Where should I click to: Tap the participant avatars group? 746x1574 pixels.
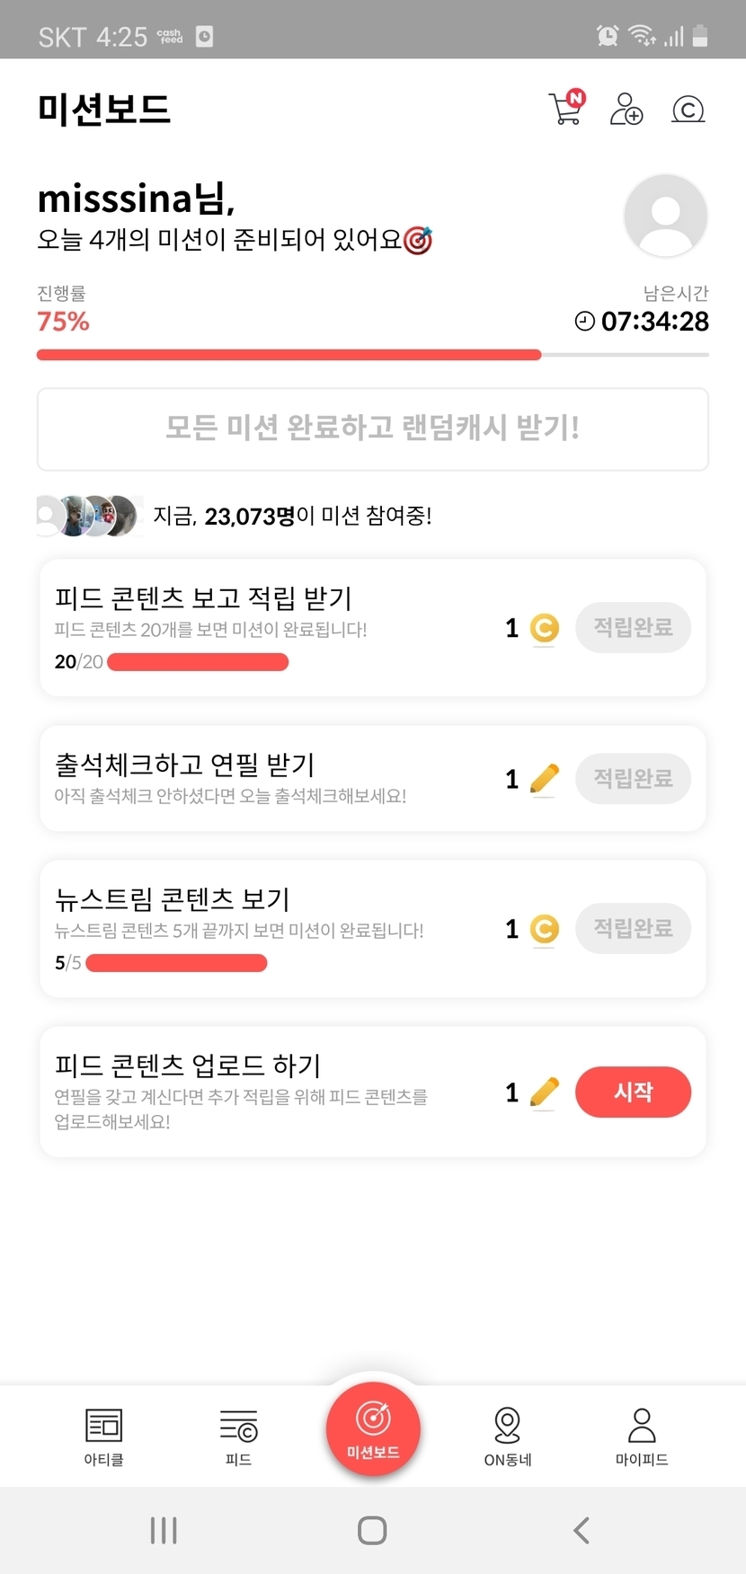click(x=90, y=516)
